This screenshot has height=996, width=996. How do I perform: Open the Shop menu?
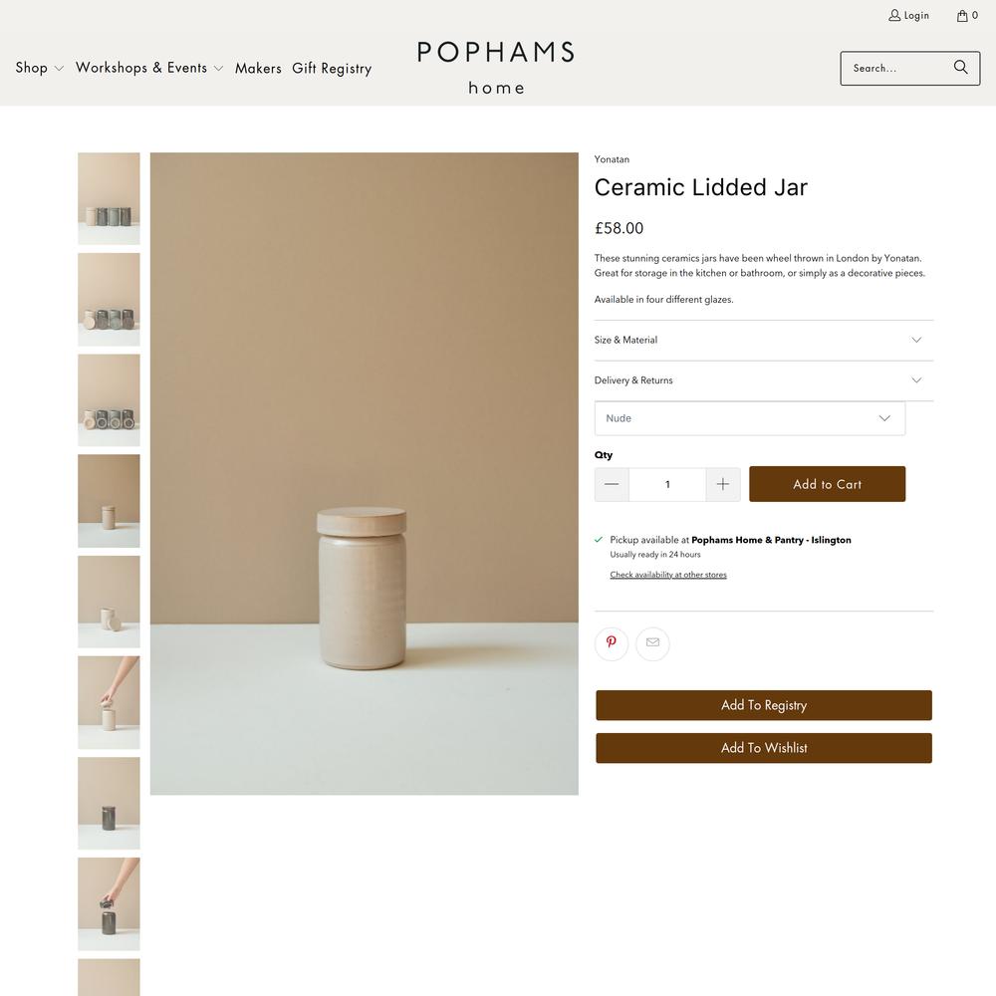pos(40,68)
